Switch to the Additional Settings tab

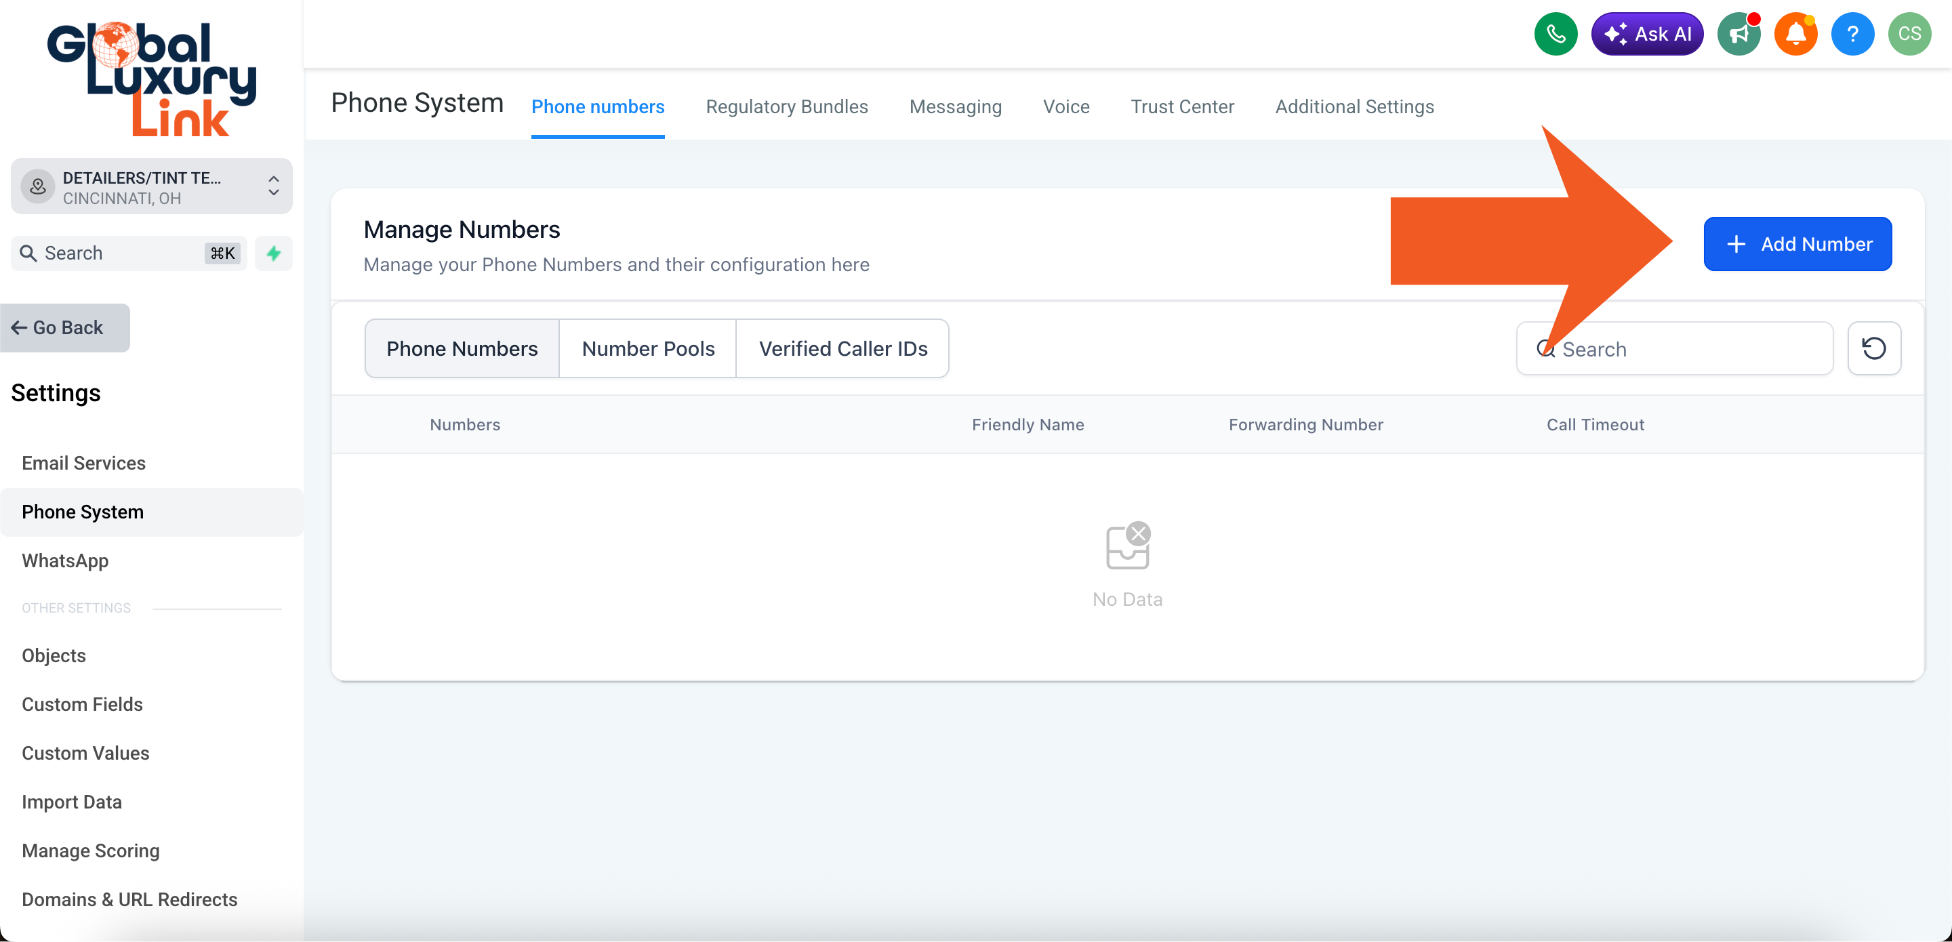pyautogui.click(x=1354, y=107)
